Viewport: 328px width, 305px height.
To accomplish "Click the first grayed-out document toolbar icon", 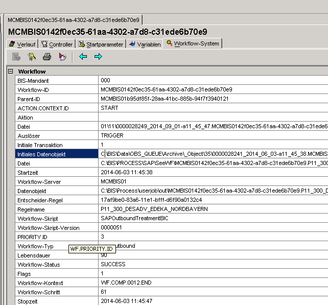I will coord(16,57).
